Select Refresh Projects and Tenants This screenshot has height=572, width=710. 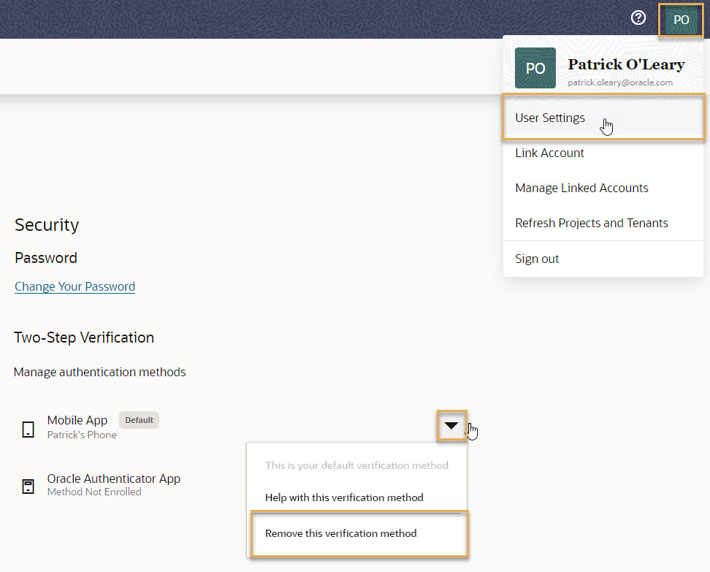[592, 223]
